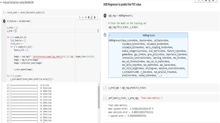
Task: Click the 'xgb_reg.fit(x_train, y_train)' line
Action: pyautogui.click(x=123, y=27)
